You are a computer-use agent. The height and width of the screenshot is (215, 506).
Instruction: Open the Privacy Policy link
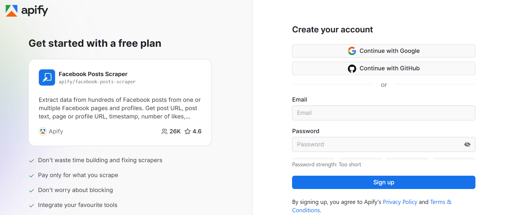click(x=400, y=202)
